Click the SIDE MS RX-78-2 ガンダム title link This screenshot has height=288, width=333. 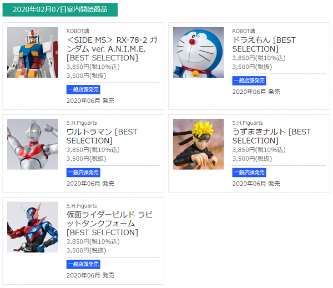pos(112,49)
